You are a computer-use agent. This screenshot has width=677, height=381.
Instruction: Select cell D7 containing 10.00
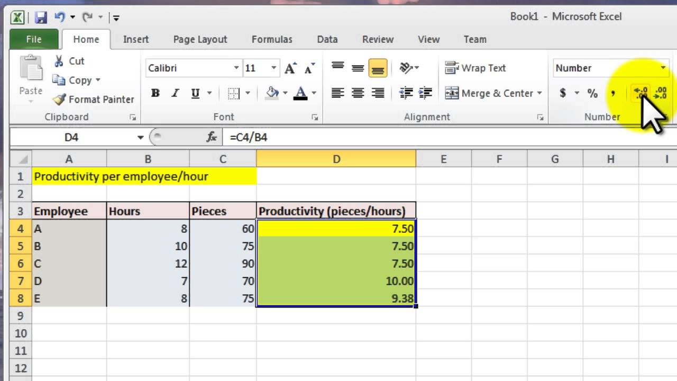[x=336, y=281]
